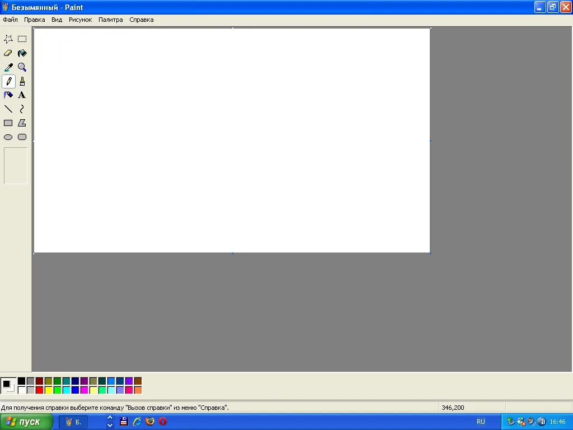Viewport: 573px width, 430px height.
Task: Select the white color swatch
Action: pos(22,390)
